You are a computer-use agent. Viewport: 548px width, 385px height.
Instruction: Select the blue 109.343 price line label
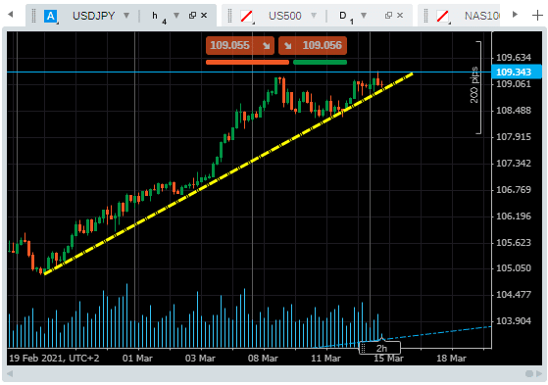coord(516,72)
